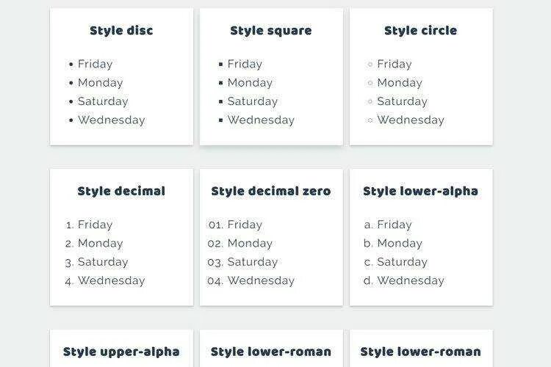This screenshot has width=551, height=367.
Task: Click the Style circle card heading
Action: point(420,31)
